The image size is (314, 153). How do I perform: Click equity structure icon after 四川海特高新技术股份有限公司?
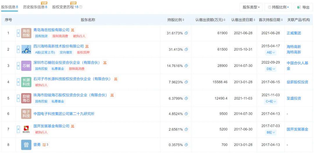pos(87,46)
